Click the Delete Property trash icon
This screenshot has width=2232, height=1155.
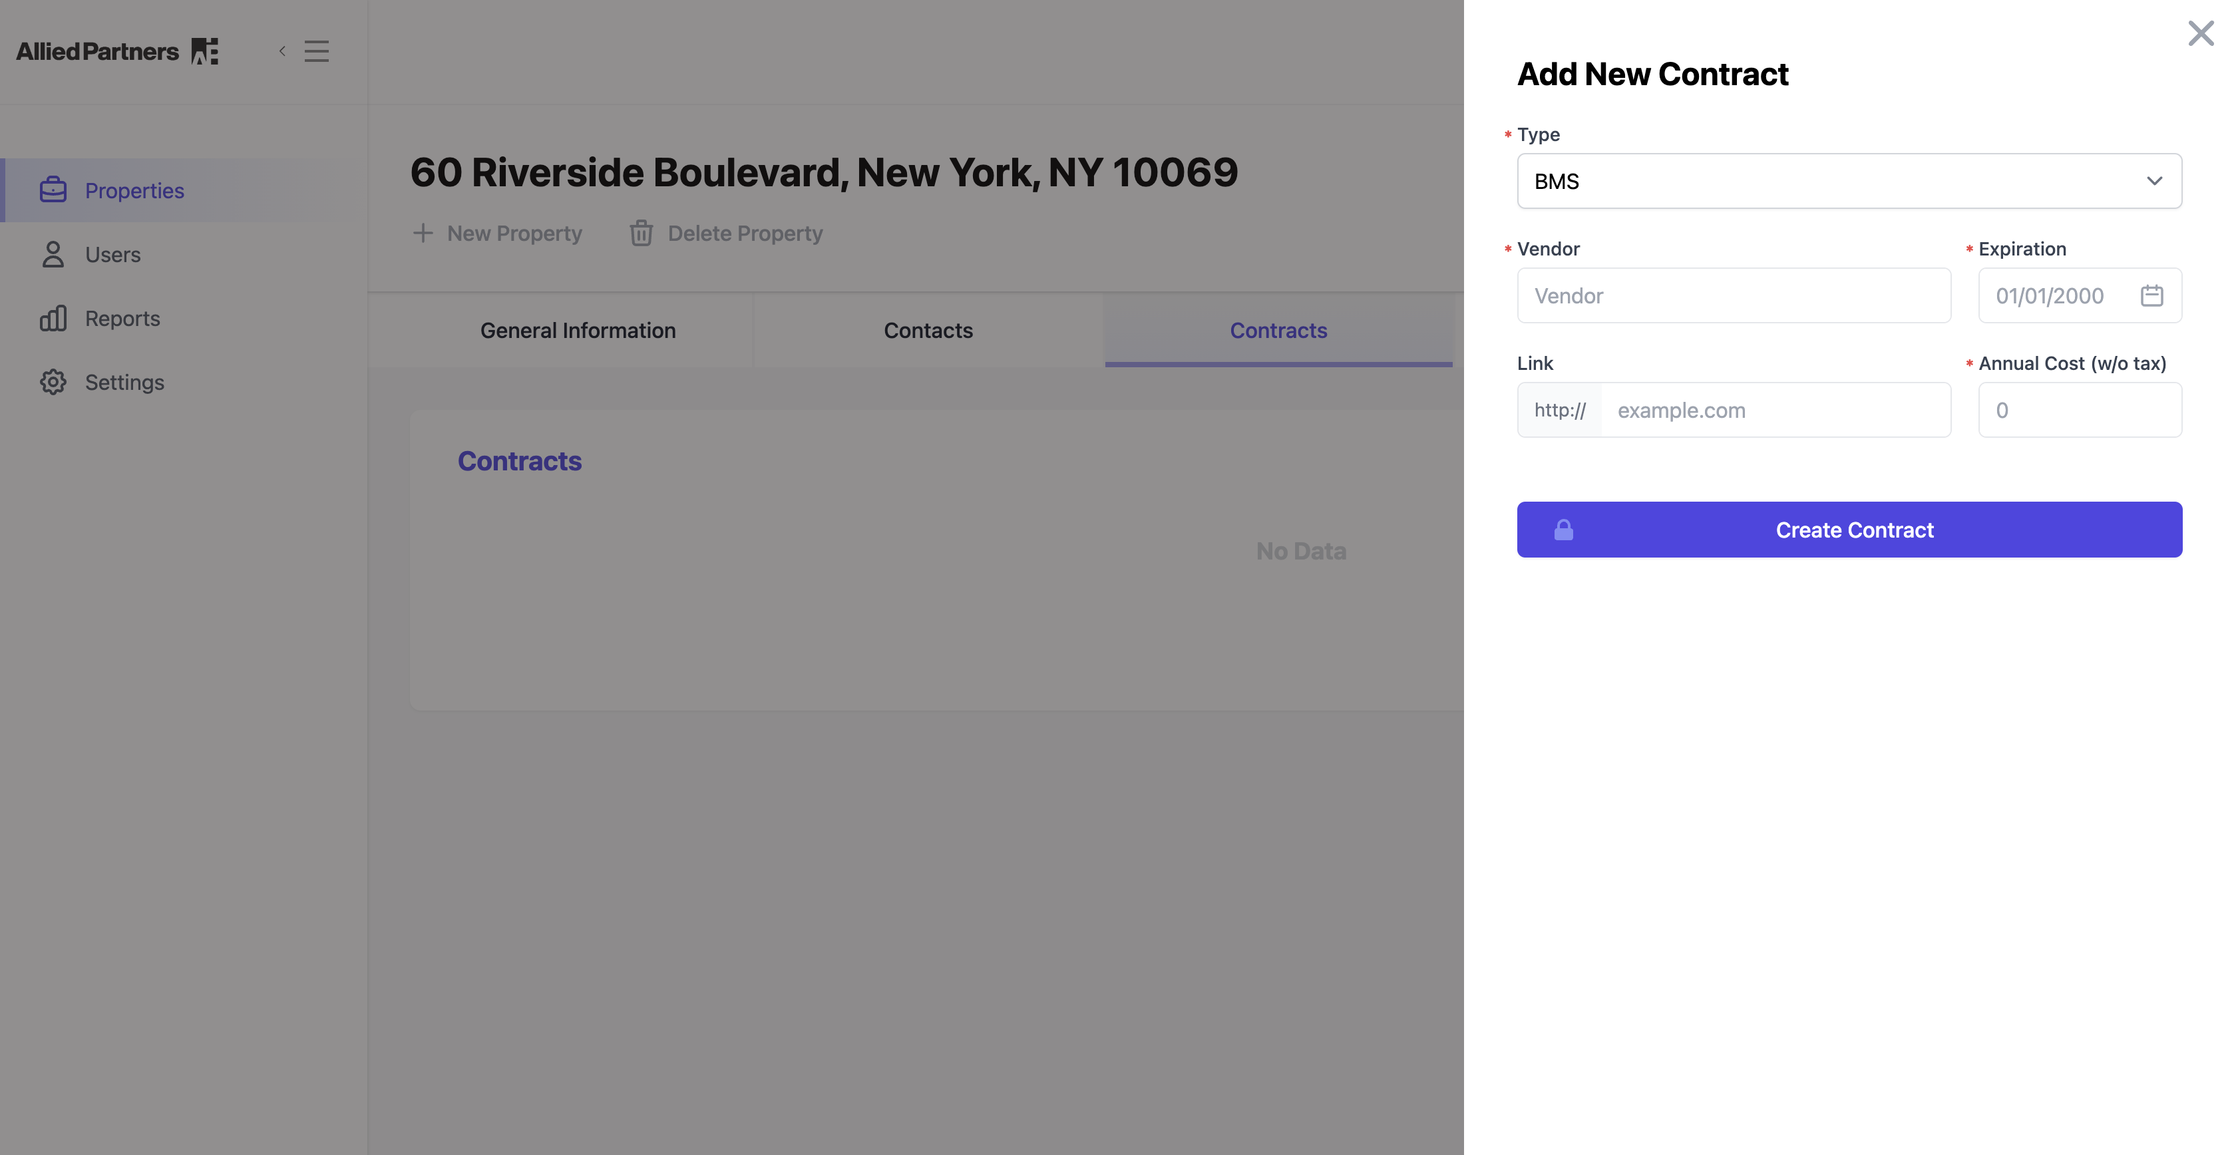pyautogui.click(x=641, y=233)
